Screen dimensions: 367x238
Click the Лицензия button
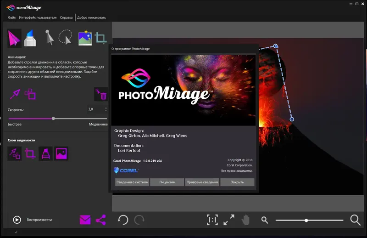167,182
